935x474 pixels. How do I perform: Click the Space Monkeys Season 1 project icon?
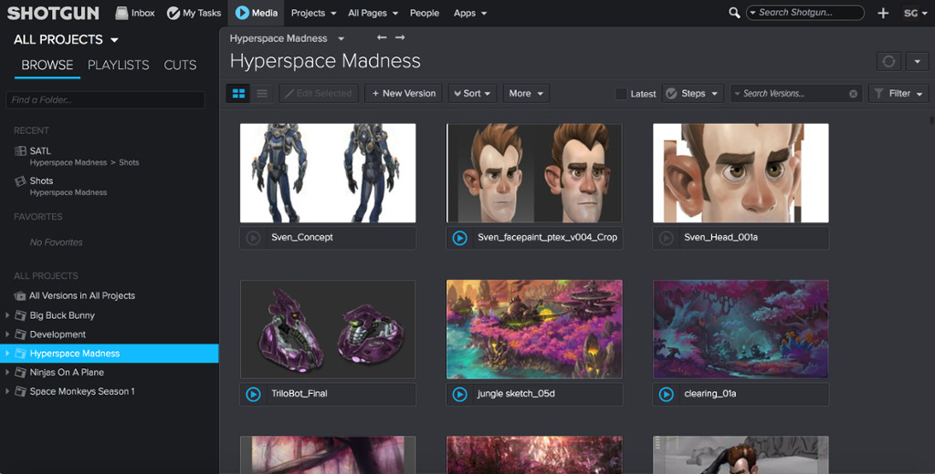tap(20, 391)
